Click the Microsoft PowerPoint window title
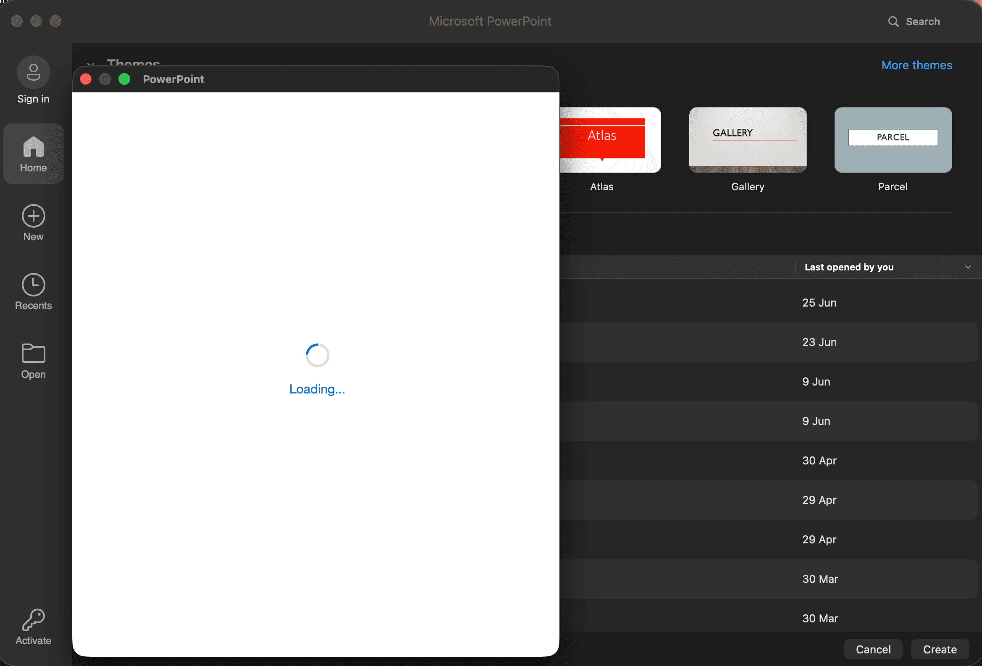 click(x=490, y=21)
